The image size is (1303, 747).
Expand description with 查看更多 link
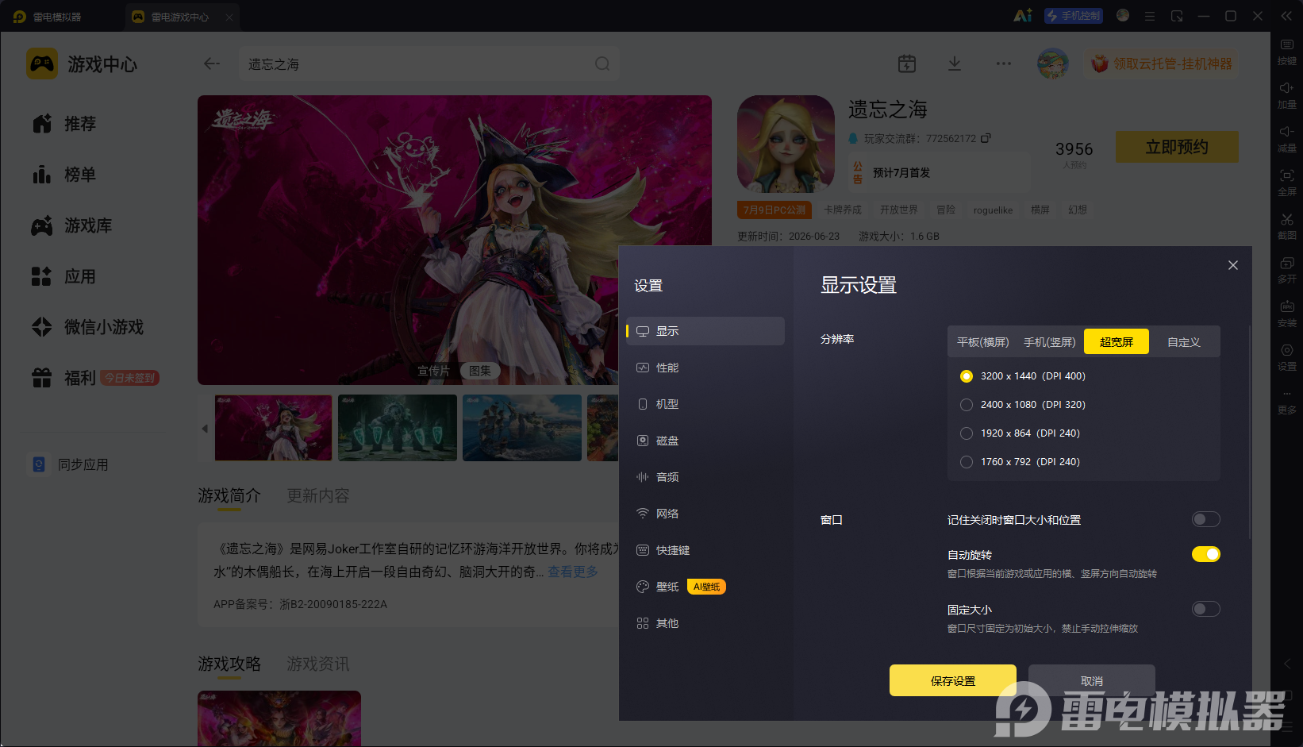coord(573,572)
